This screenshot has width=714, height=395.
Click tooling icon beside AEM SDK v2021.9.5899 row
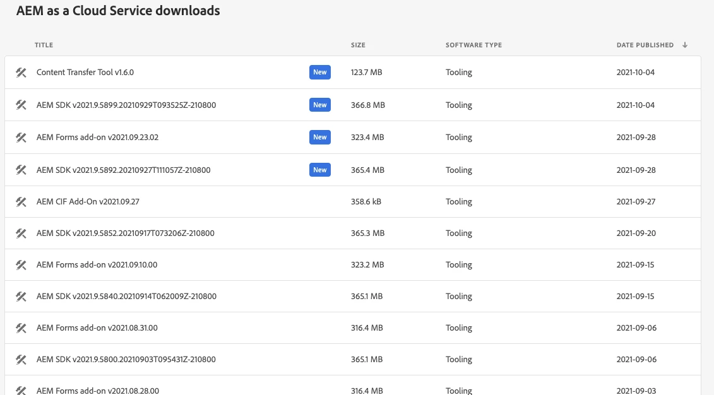(21, 105)
